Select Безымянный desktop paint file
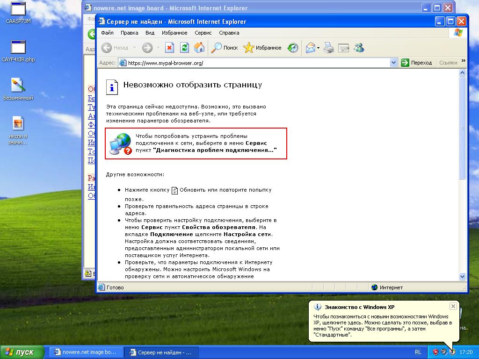The width and height of the screenshot is (479, 359). [x=18, y=89]
